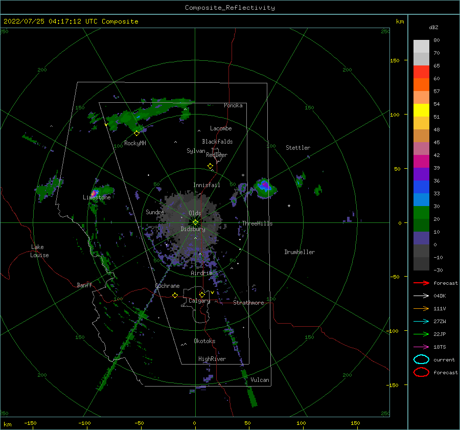Click the Sundre label

[x=155, y=212]
